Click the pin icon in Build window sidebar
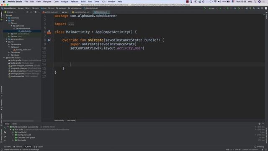This screenshot has width=268, height=151. (5, 137)
